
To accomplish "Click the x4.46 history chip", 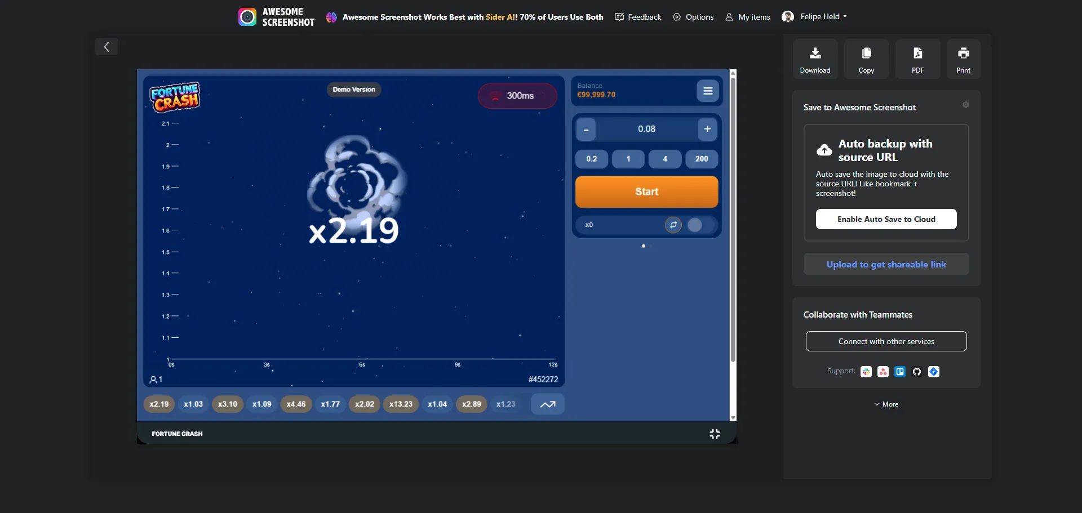I will click(296, 404).
